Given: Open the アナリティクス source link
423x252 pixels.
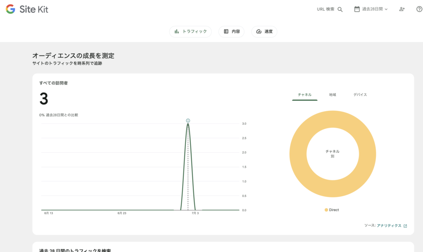Looking at the screenshot, I should [x=389, y=226].
